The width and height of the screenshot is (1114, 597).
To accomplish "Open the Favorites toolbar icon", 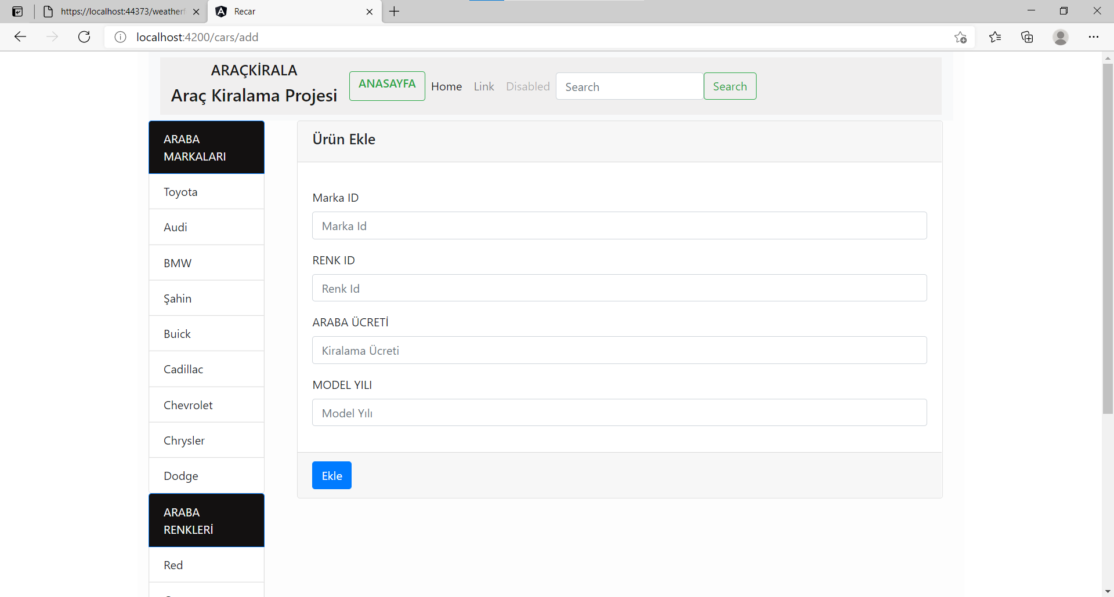I will 994,37.
